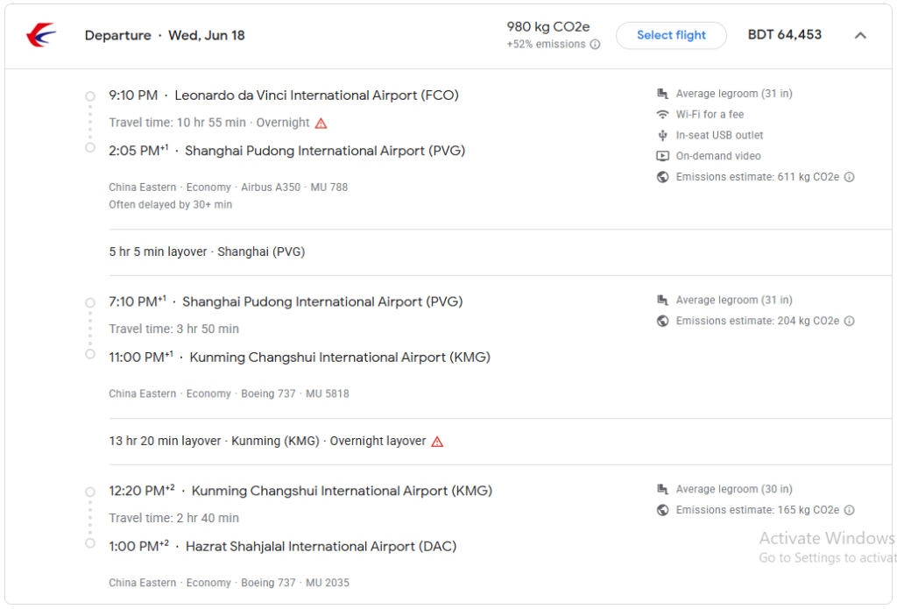Viewport: 897px width, 609px height.
Task: Click the China Eastern airline logo
Action: click(41, 35)
